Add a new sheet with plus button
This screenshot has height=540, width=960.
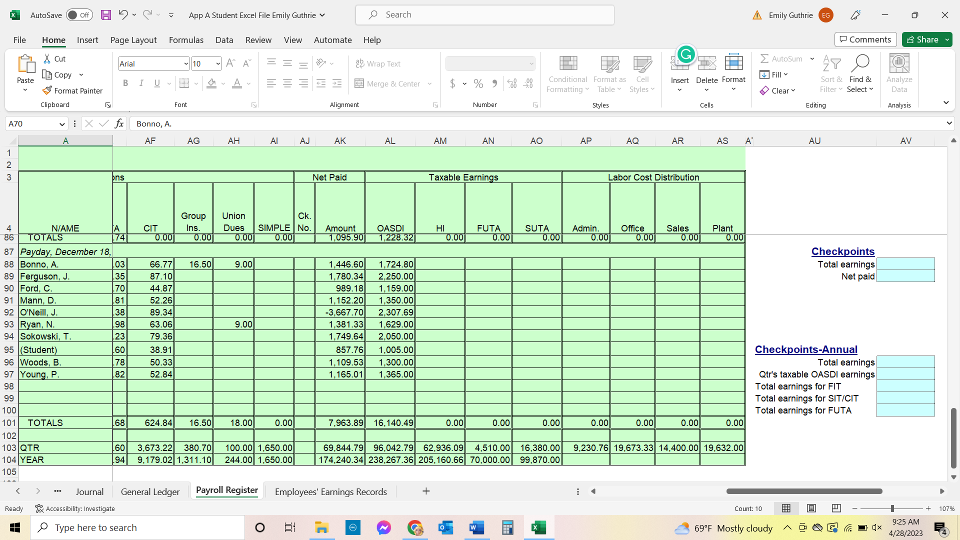click(x=426, y=491)
